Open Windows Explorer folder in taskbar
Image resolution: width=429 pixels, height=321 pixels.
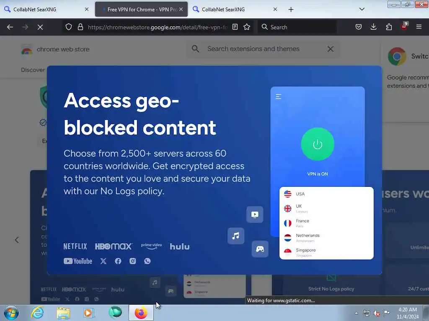coord(64,313)
